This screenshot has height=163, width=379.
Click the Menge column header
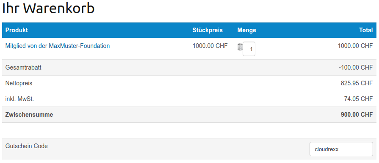(246, 30)
